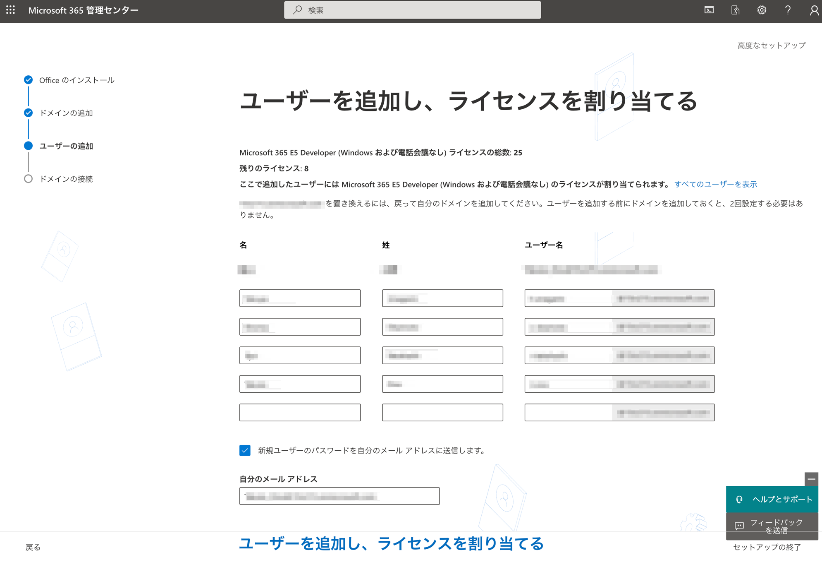Click セットアップの終了 at bottom right
The width and height of the screenshot is (822, 567).
click(767, 547)
